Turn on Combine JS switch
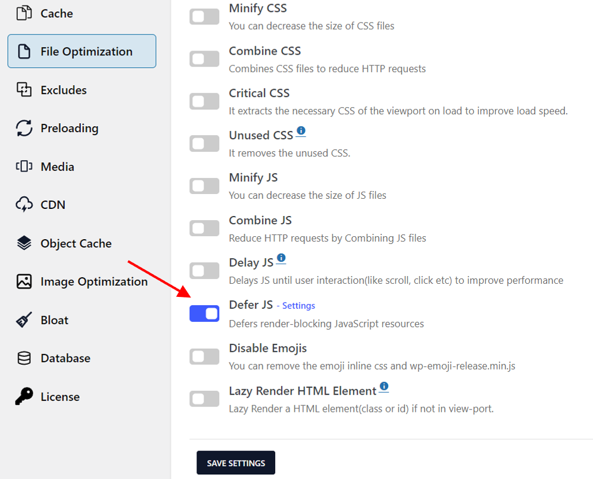The height and width of the screenshot is (479, 593). [x=204, y=228]
